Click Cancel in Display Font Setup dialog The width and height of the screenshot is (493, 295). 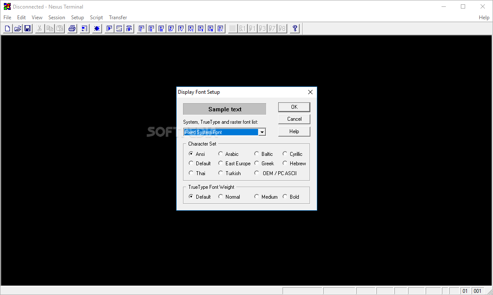(294, 119)
